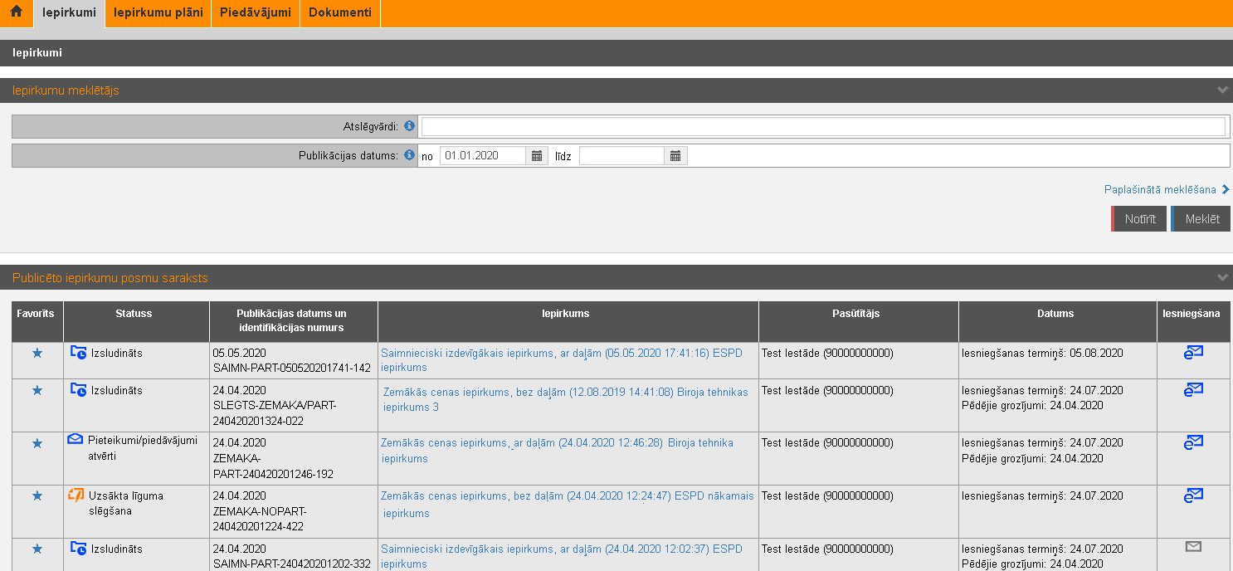This screenshot has width=1233, height=571.
Task: Expand Paplašinātā meklēšana advanced search
Action: (1166, 190)
